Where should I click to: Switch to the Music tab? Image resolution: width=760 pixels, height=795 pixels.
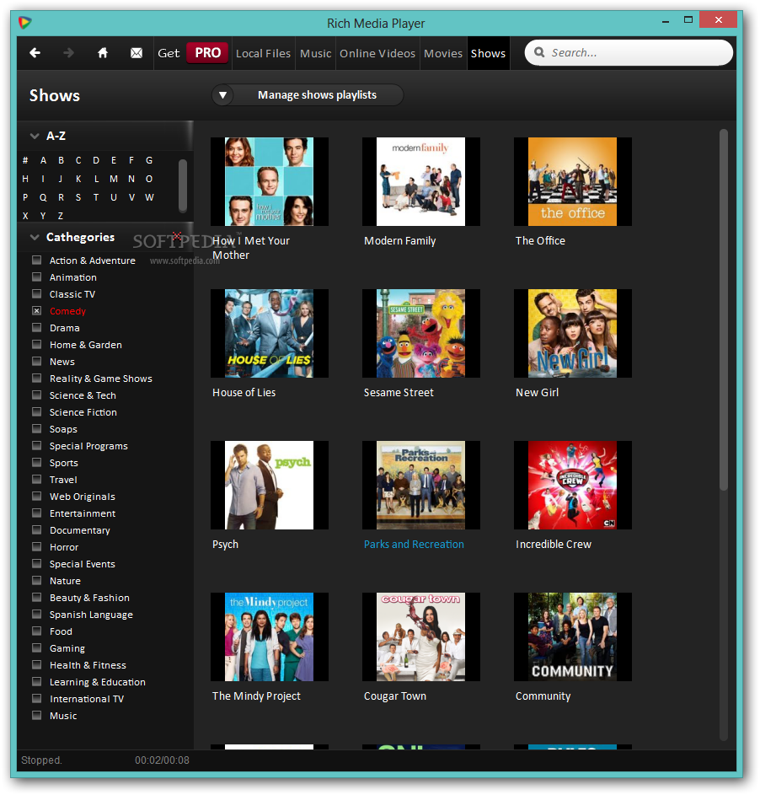click(x=315, y=53)
